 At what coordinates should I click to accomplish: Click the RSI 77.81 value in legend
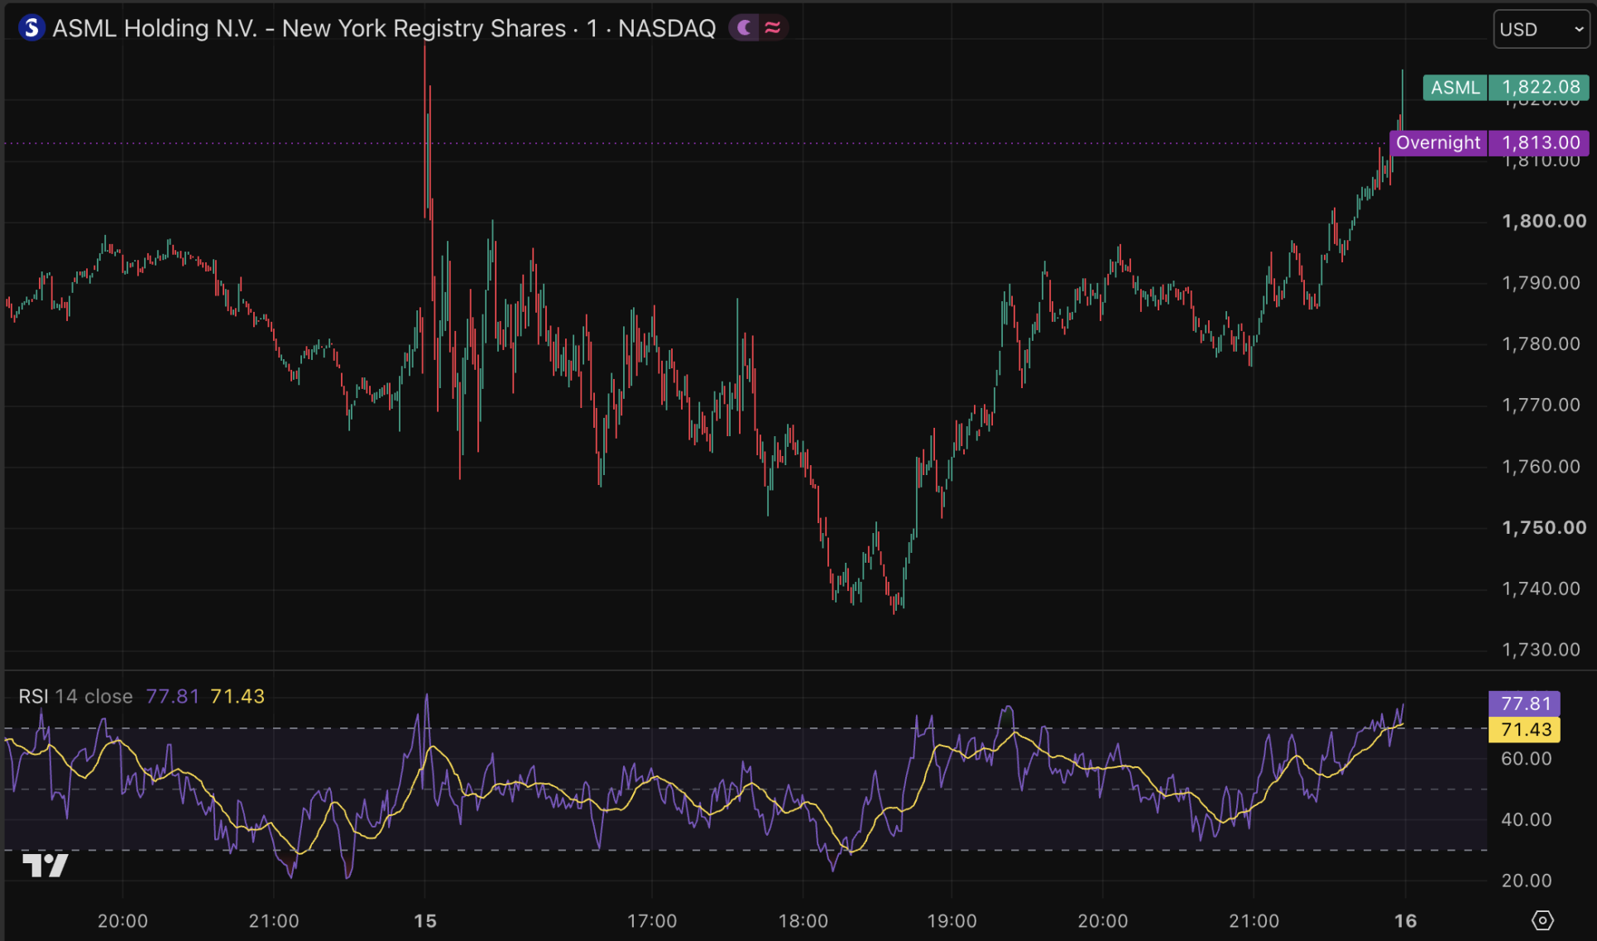[172, 696]
